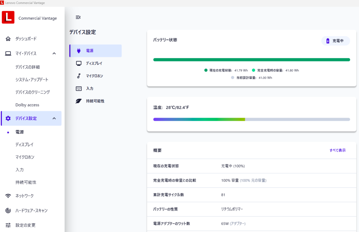Click the 充電中 battery status button
This screenshot has width=359, height=232.
click(336, 41)
